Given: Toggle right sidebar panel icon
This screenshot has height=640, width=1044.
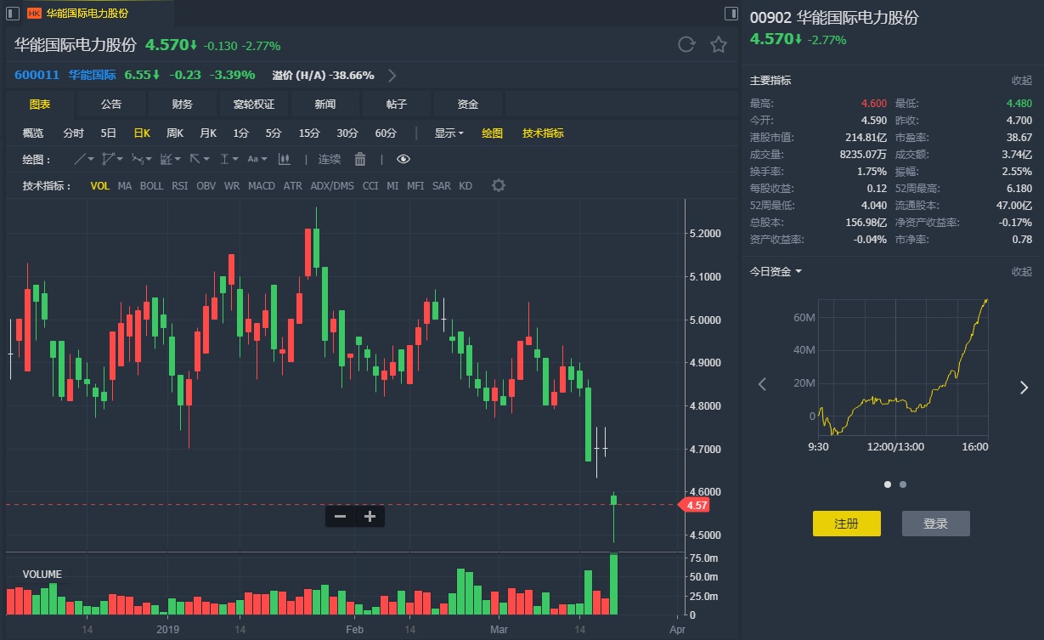Looking at the screenshot, I should tap(731, 14).
